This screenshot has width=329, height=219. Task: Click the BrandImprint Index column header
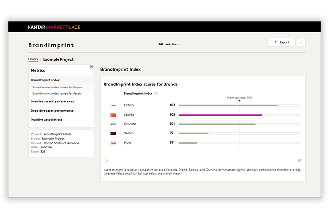click(x=138, y=94)
